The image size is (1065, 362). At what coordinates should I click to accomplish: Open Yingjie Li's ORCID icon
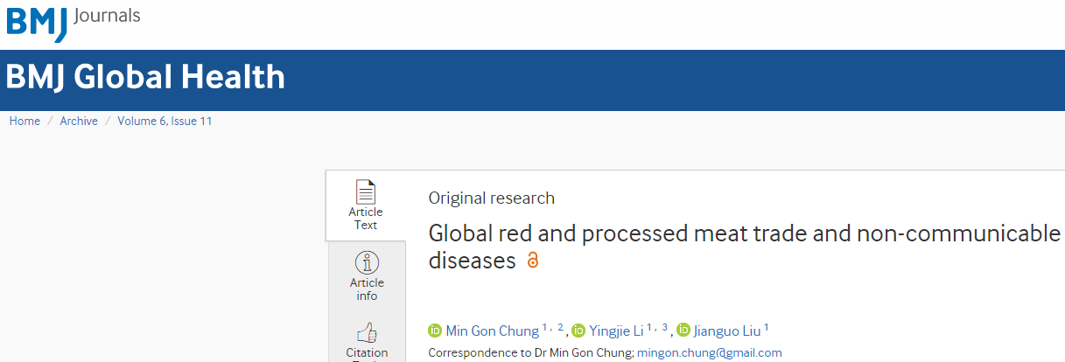point(578,331)
